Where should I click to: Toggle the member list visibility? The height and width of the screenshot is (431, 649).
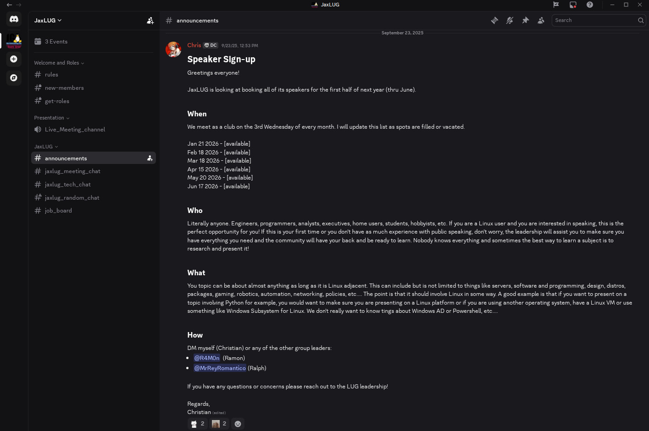point(541,21)
